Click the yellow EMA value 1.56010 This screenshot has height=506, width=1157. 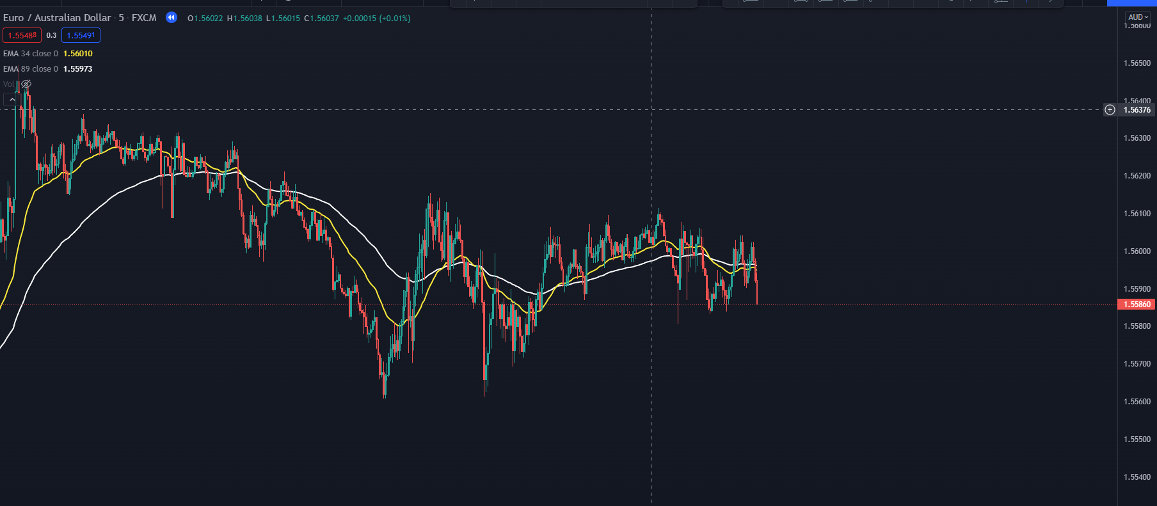coord(78,54)
